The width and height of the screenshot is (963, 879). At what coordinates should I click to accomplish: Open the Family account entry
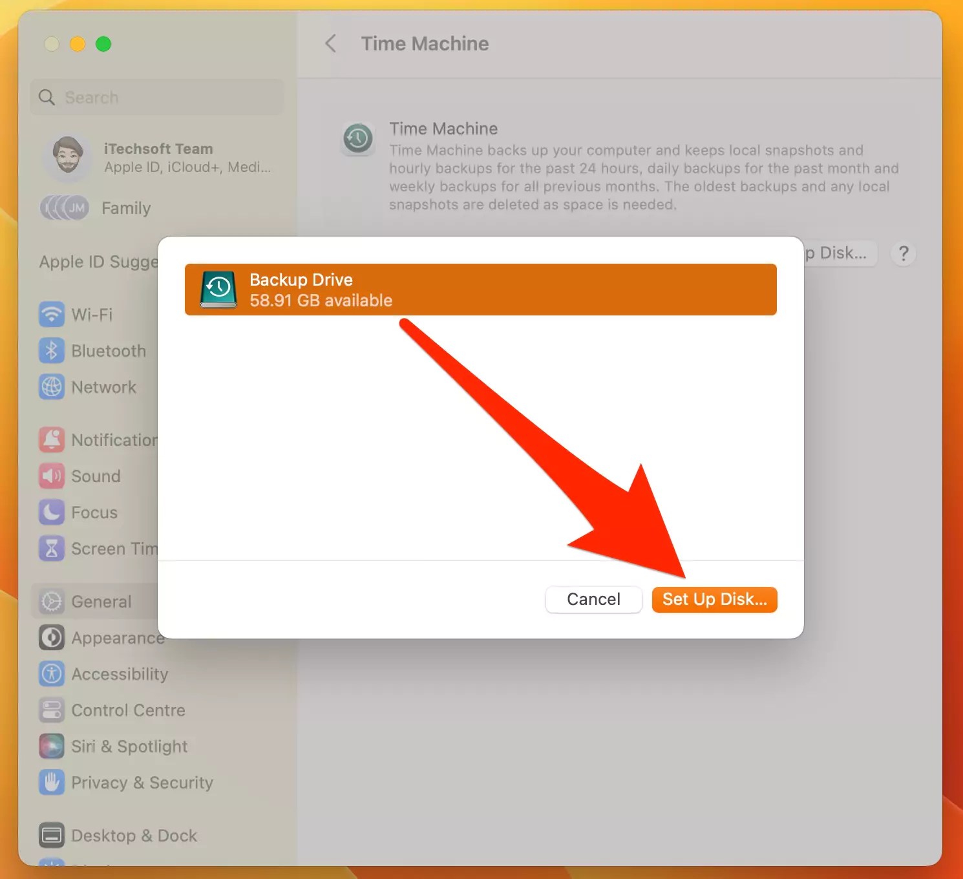pos(126,208)
